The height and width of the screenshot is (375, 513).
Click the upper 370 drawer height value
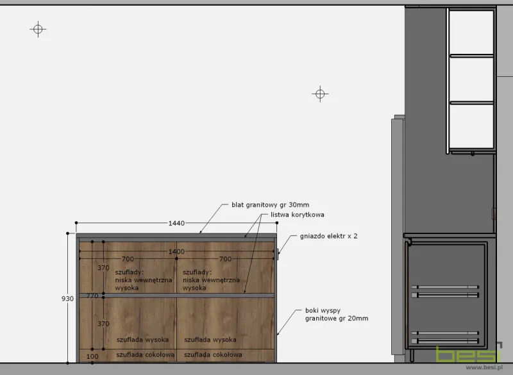tap(103, 268)
